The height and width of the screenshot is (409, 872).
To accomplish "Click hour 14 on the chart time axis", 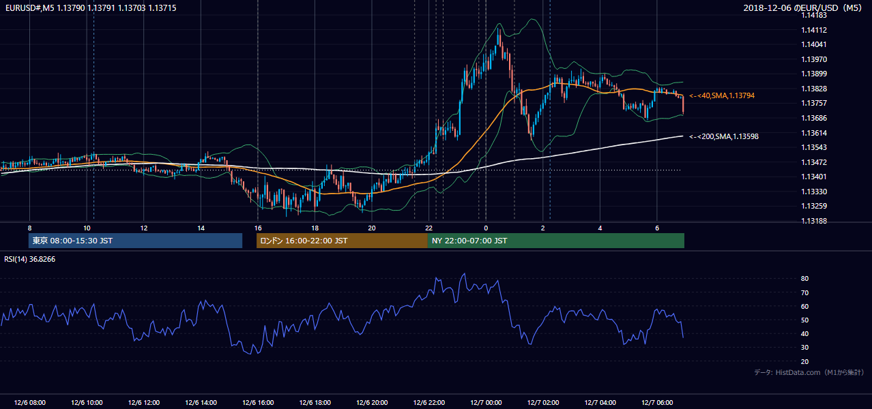I will pos(201,228).
